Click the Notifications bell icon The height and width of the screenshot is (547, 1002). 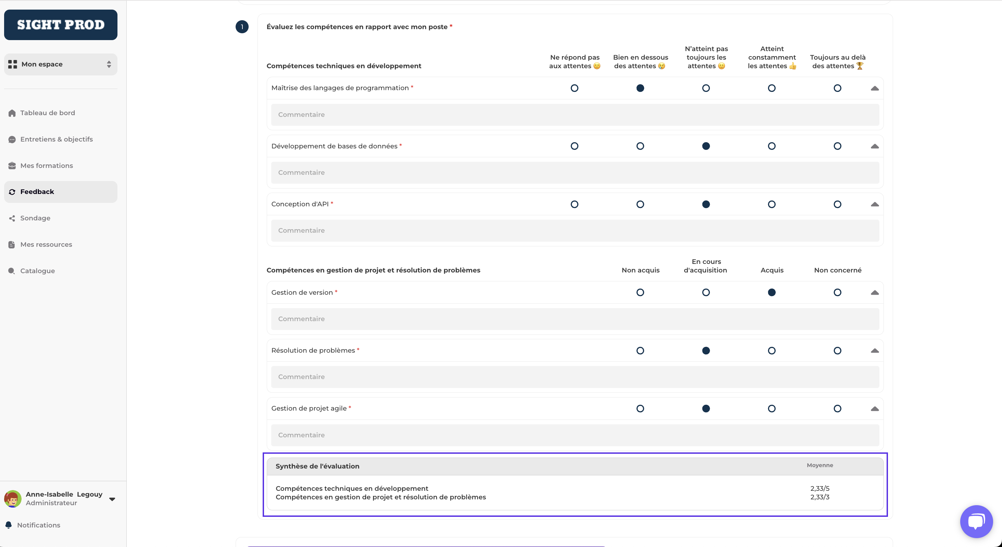[9, 525]
